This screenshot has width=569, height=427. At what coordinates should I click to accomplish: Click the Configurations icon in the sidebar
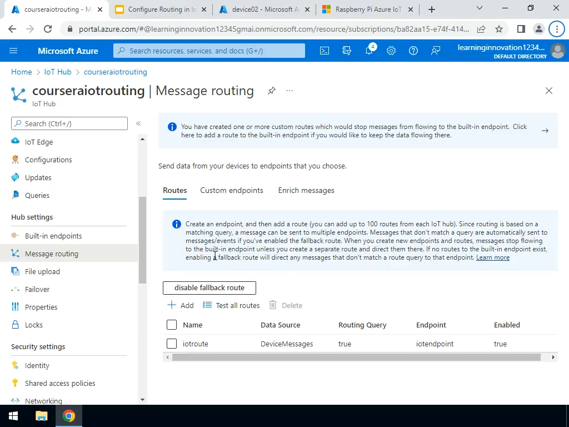15,160
